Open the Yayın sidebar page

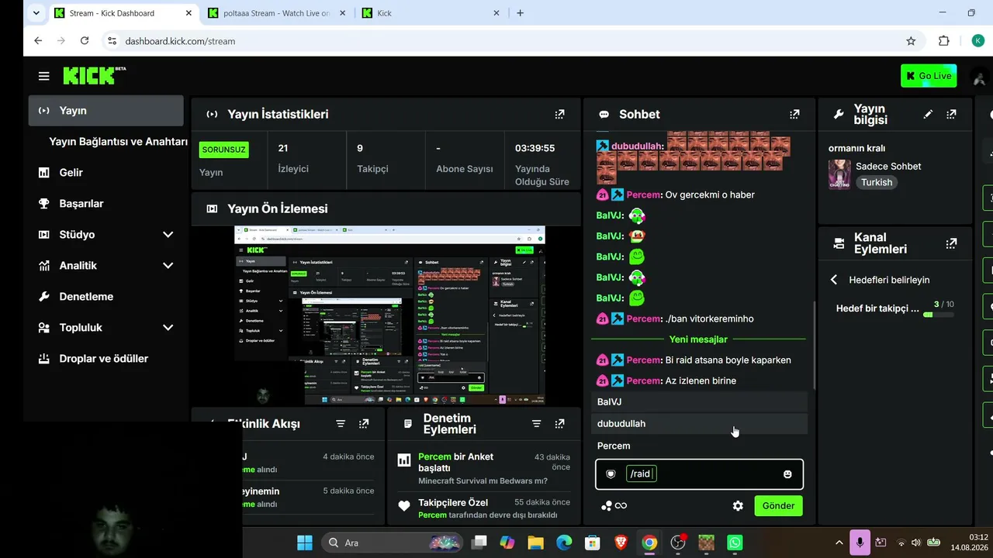coord(106,111)
